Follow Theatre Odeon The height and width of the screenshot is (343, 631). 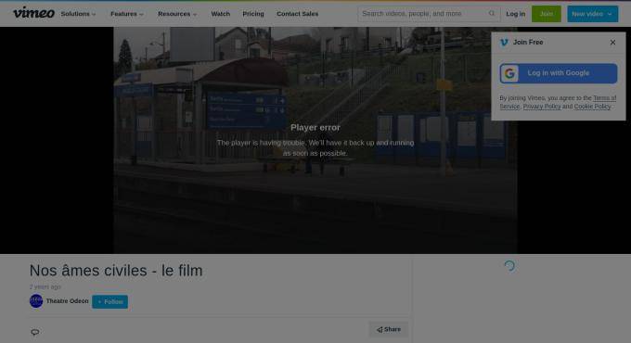pyautogui.click(x=109, y=301)
